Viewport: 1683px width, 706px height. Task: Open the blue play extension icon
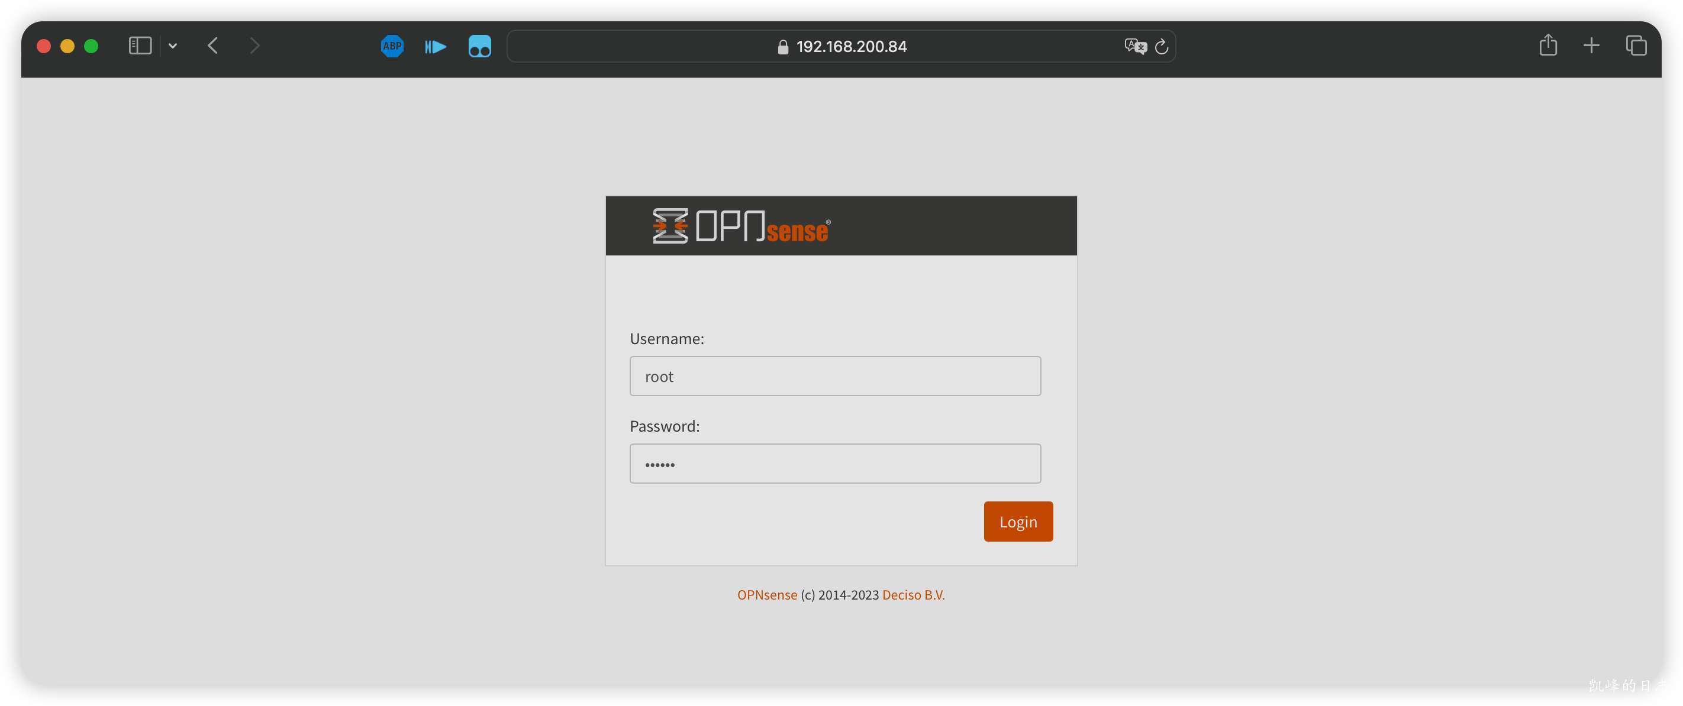tap(435, 46)
